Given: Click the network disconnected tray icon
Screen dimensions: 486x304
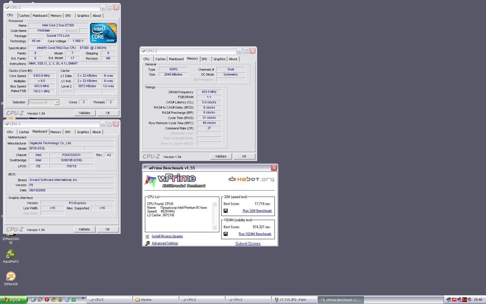Looking at the screenshot, I should click(459, 300).
